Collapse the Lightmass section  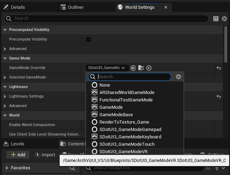(5, 87)
